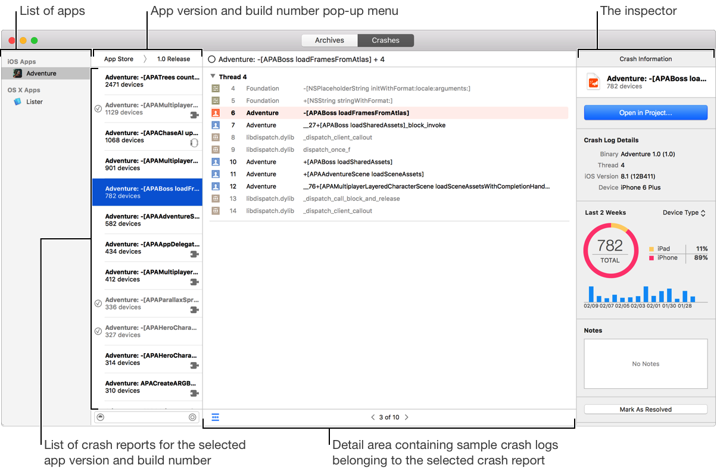Select the APAHeroChara crash with 314 devices
Image resolution: width=717 pixels, height=471 pixels.
pos(147,359)
